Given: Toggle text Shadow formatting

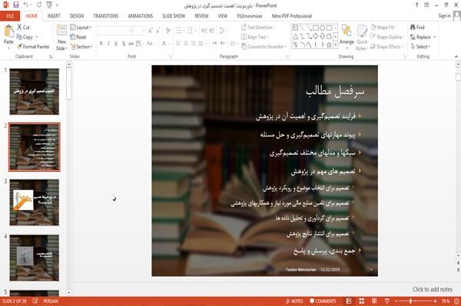Looking at the screenshot, I should 124,44.
